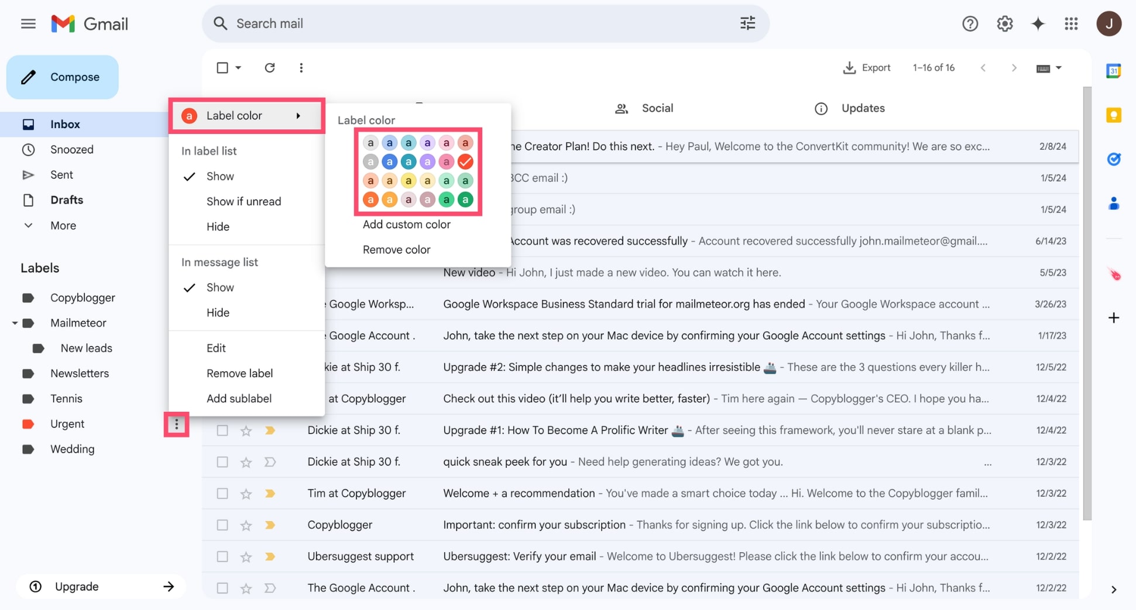This screenshot has width=1136, height=610.
Task: Open the Support help icon
Action: [970, 24]
